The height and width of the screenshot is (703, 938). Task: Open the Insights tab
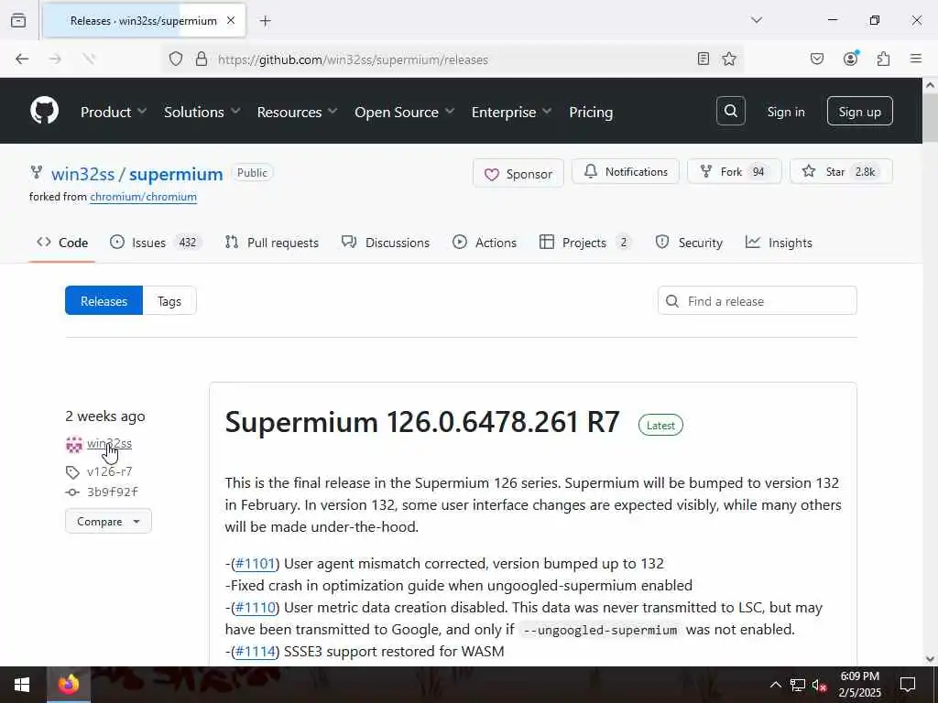pos(779,242)
